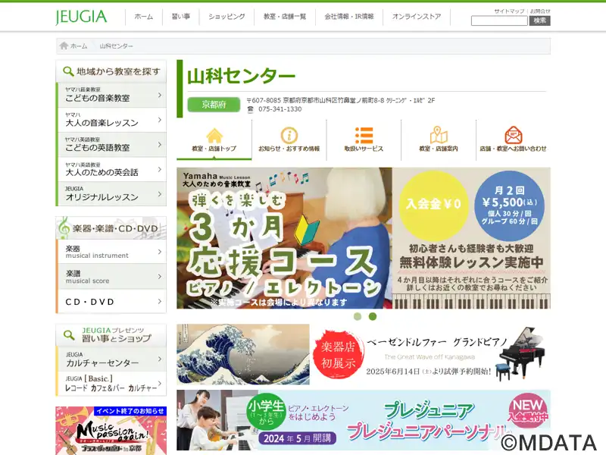The width and height of the screenshot is (606, 455).
Task: Expand the 大人のための英会話 chevron
Action: (160, 169)
